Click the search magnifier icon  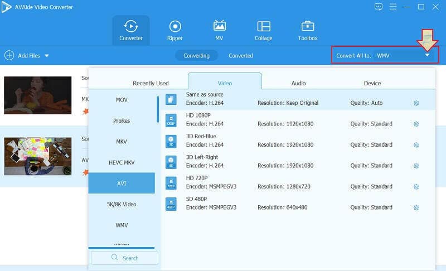[114, 258]
